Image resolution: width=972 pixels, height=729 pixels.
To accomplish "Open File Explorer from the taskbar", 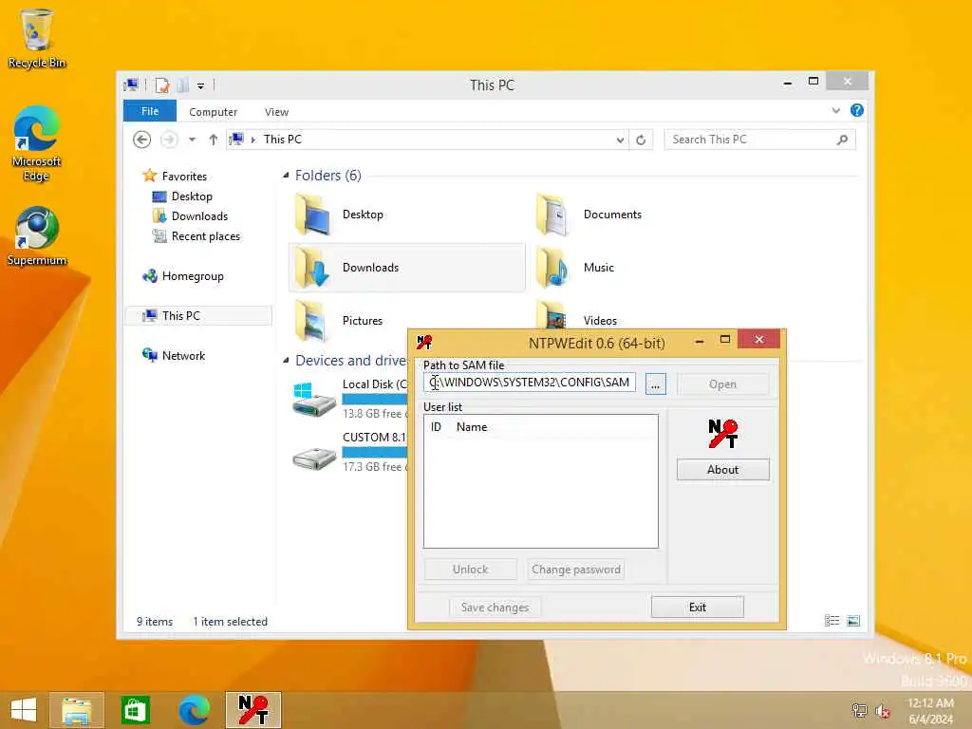I will [x=76, y=710].
